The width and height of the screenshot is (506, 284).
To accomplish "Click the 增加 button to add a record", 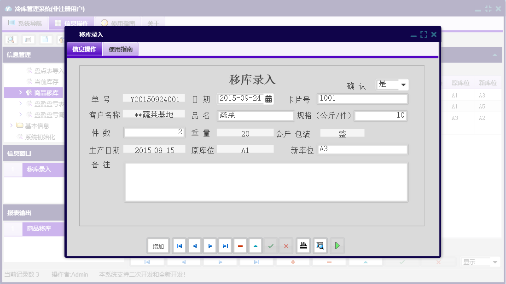I will pos(158,245).
